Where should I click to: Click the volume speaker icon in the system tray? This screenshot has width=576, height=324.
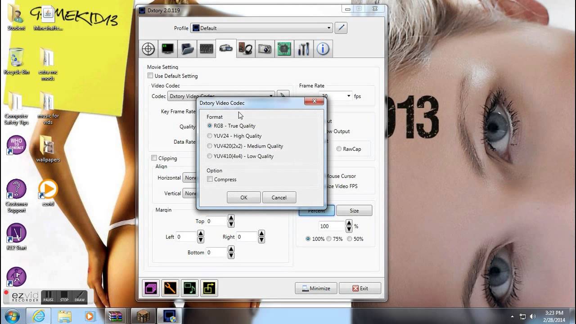point(533,316)
